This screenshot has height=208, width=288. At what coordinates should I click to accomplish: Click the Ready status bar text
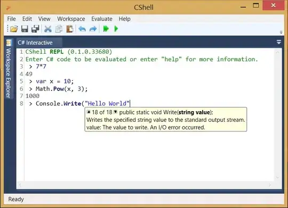(16, 199)
